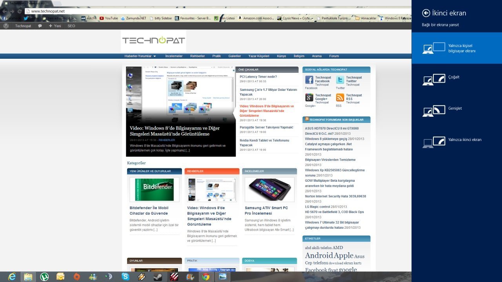Click the Technopat Google+ icon
502x282 pixels.
click(x=309, y=98)
